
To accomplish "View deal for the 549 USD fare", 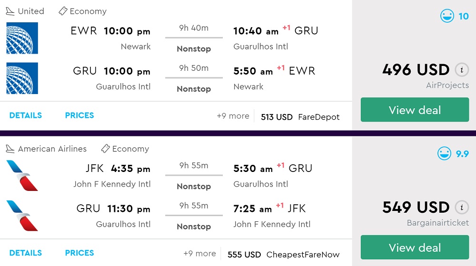I will tap(415, 247).
